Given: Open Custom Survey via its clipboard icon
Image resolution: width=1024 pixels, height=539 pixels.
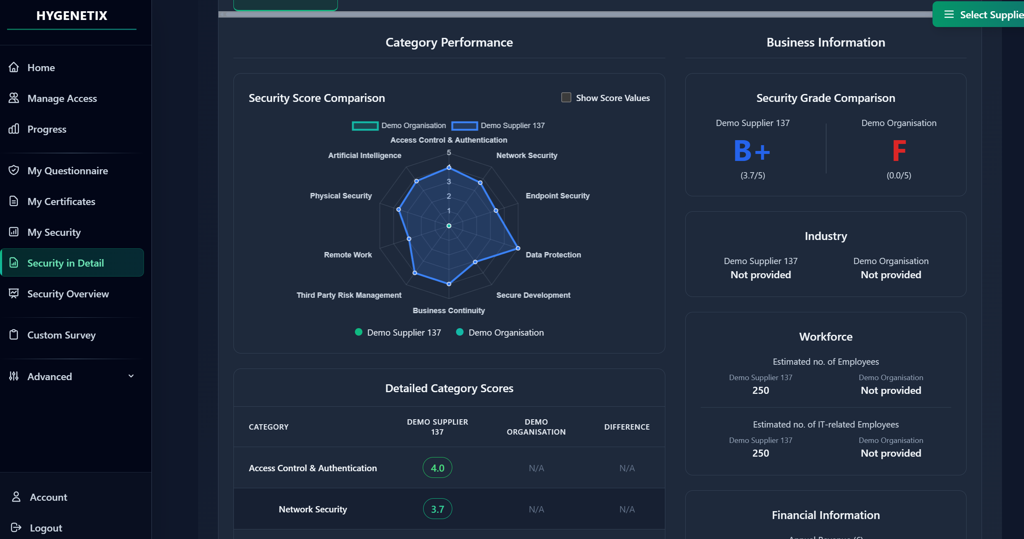Looking at the screenshot, I should tap(14, 335).
